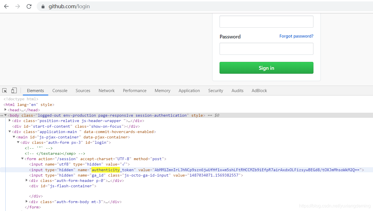Expand the auth-form-body mt-3 div
The image size is (373, 211).
[x=27, y=201]
